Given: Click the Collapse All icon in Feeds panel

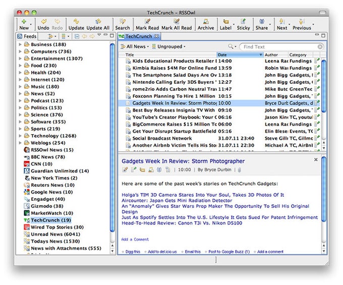Looking at the screenshot, I should tap(77, 36).
